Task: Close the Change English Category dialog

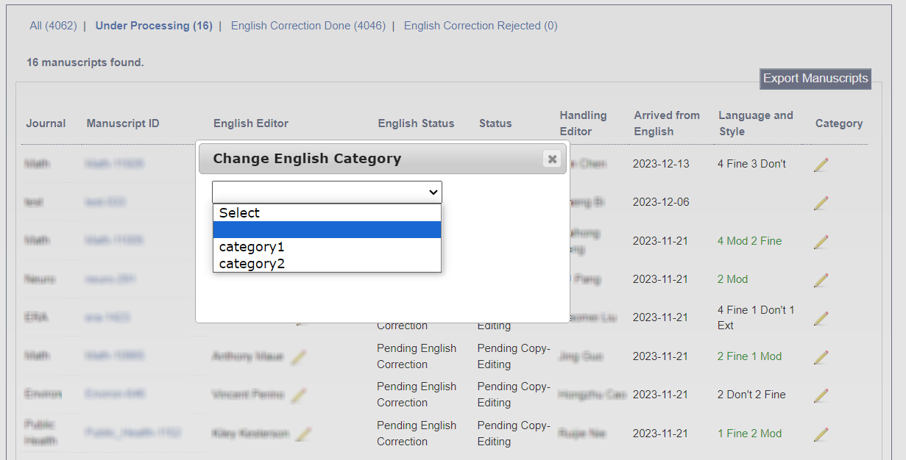Action: [552, 159]
